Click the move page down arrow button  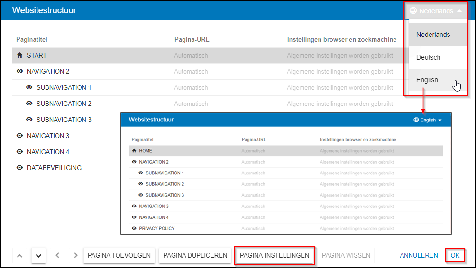[38, 256]
